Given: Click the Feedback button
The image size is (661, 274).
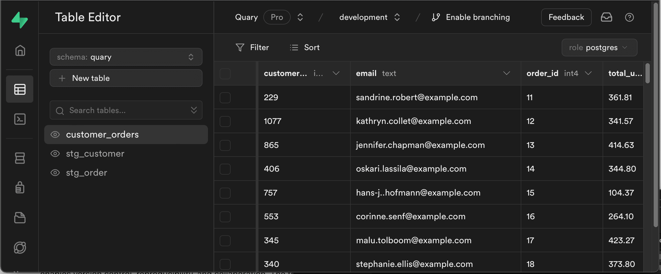Looking at the screenshot, I should tap(566, 17).
